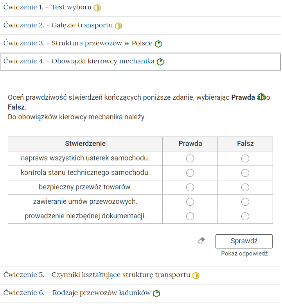Click green icon next to Rodzaje przewozów ładunków
Image resolution: width=282 pixels, height=304 pixels.
click(x=156, y=293)
